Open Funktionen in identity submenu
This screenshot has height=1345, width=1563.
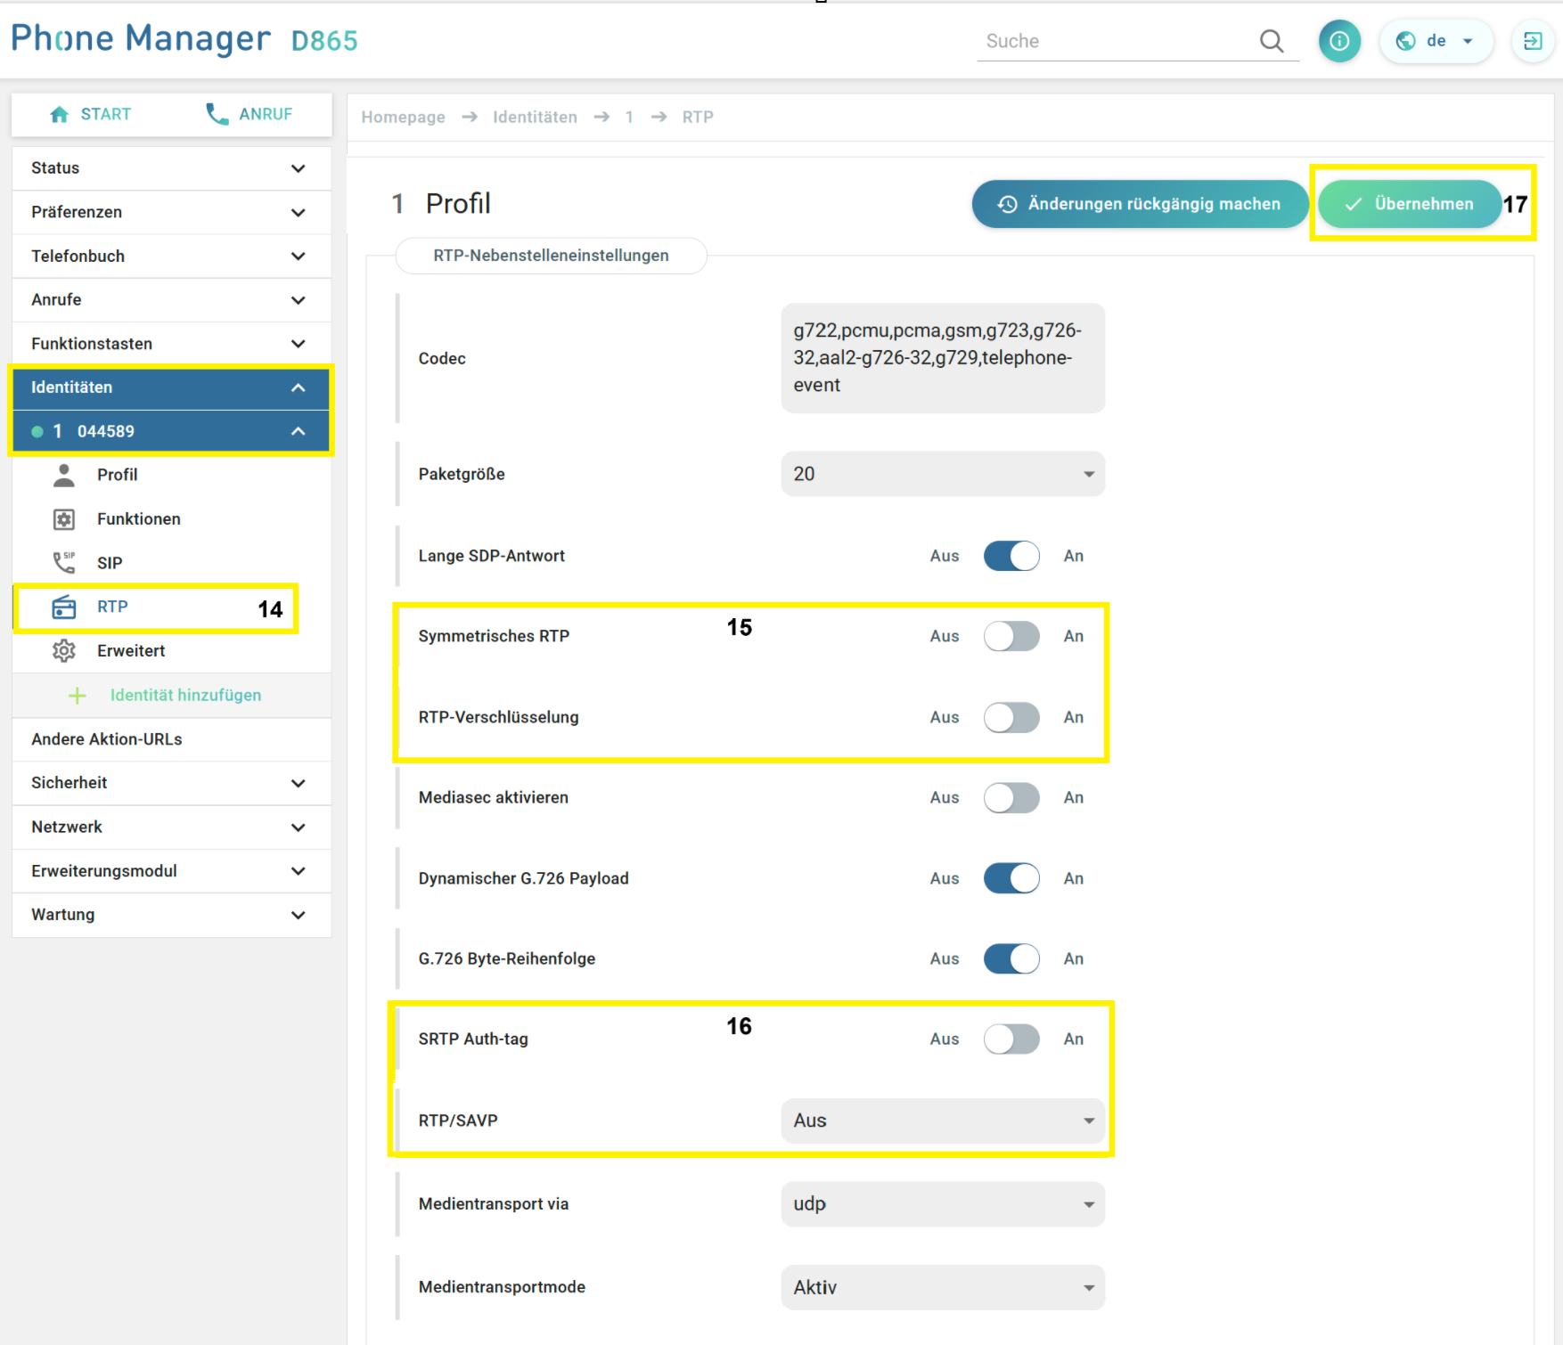coord(139,519)
